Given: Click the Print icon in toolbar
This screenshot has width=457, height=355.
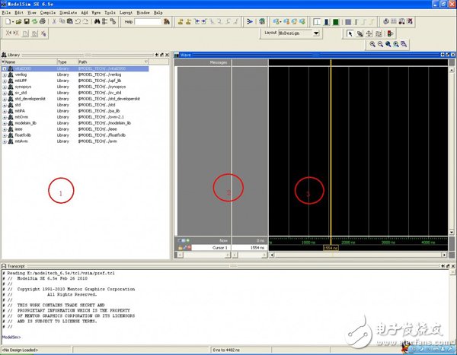Looking at the screenshot, I should click(42, 22).
